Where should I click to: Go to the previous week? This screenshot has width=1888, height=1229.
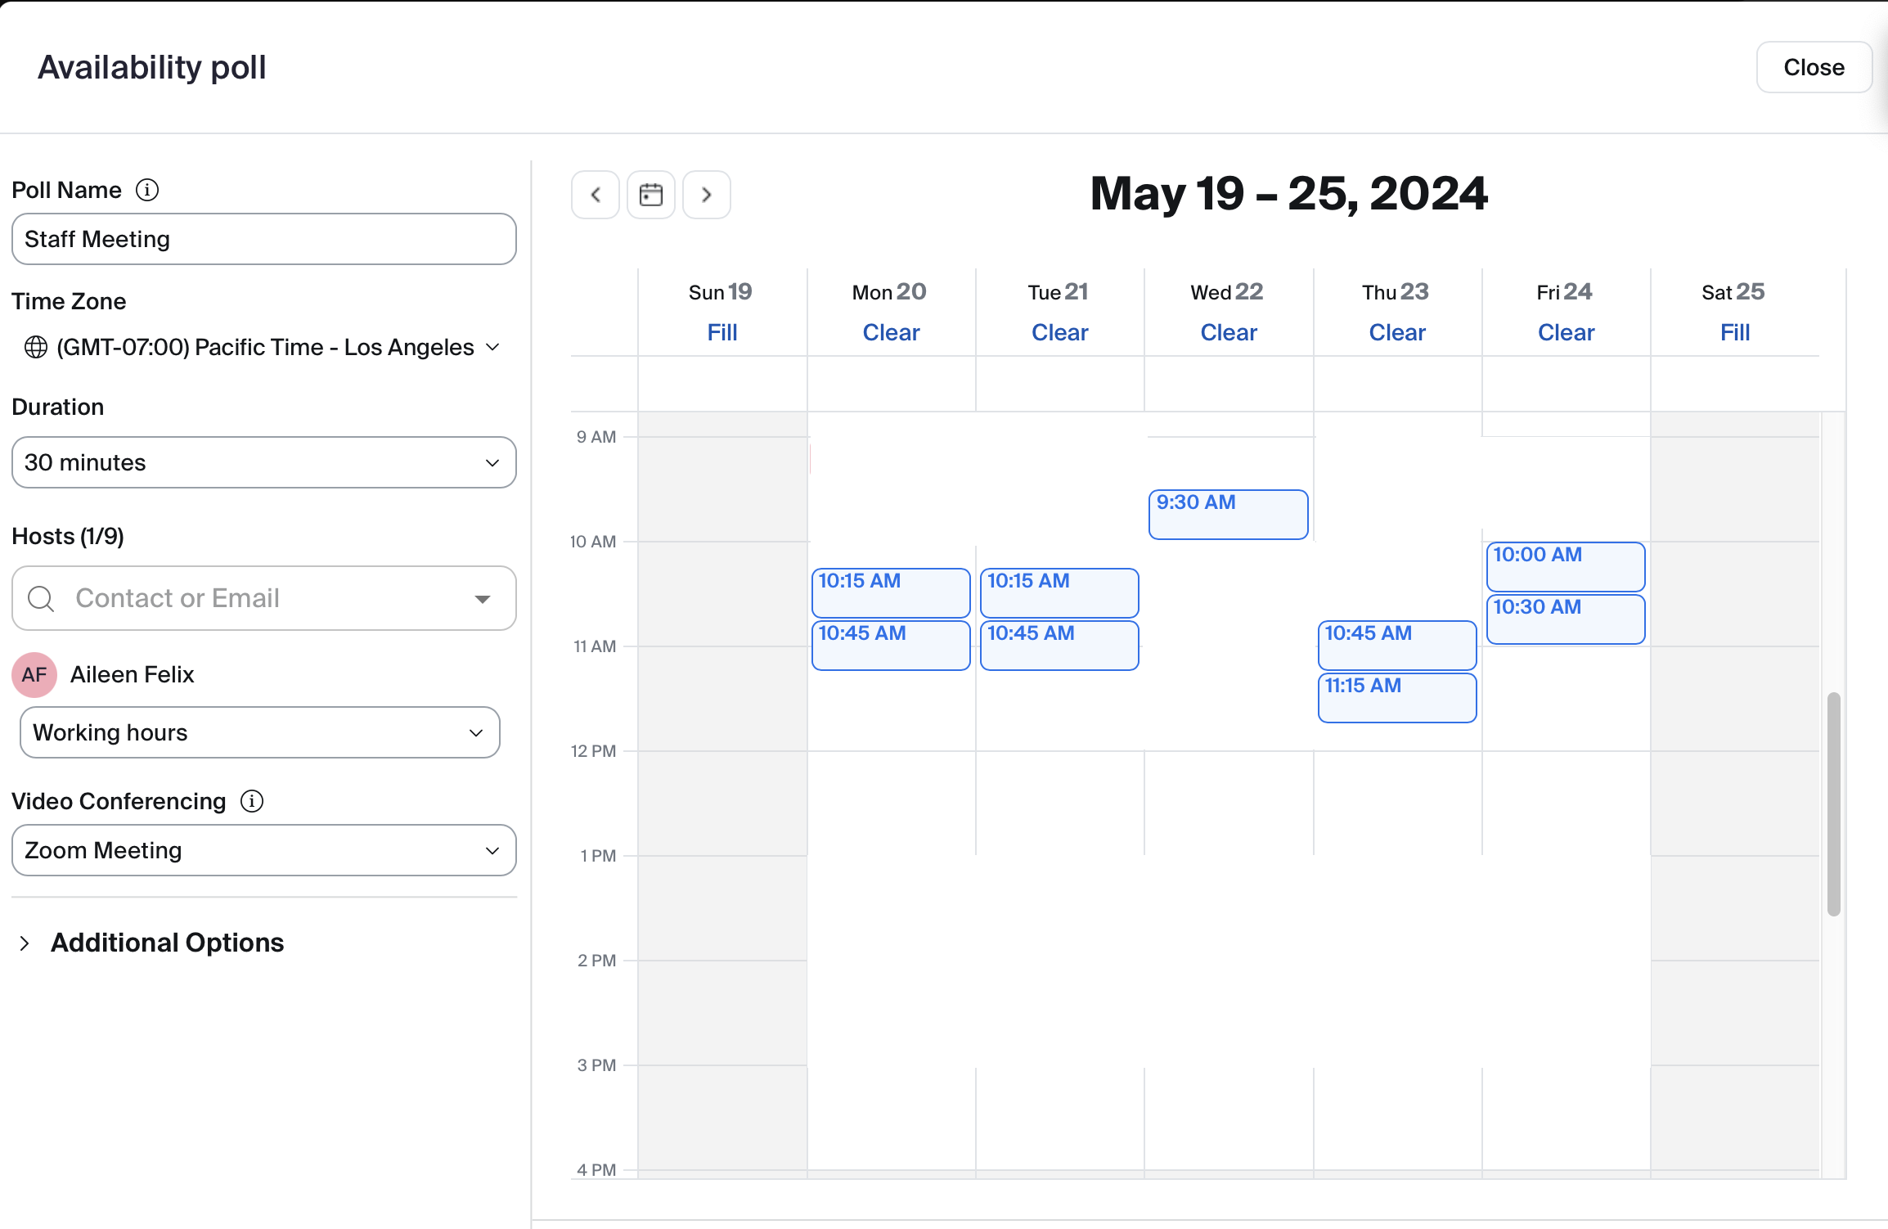pyautogui.click(x=595, y=195)
